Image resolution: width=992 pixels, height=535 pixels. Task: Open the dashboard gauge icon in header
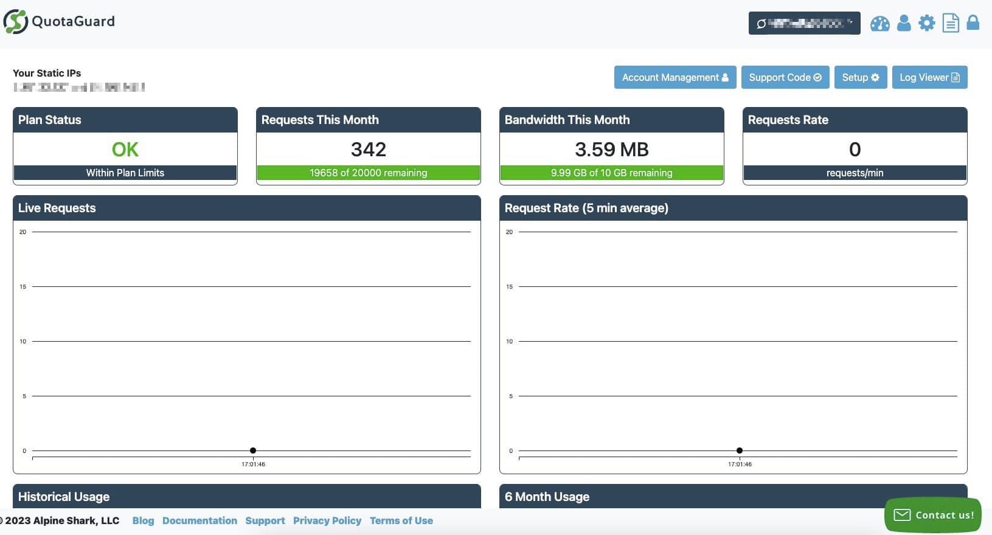click(879, 23)
